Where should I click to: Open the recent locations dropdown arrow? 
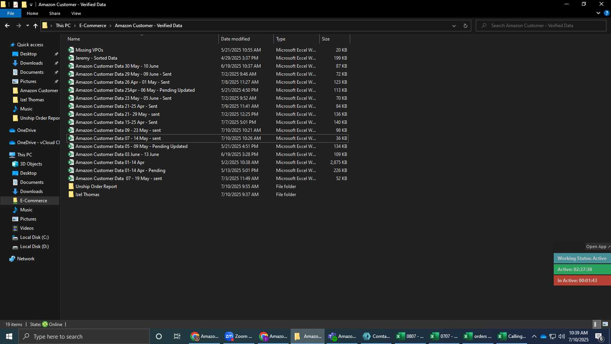tap(27, 26)
